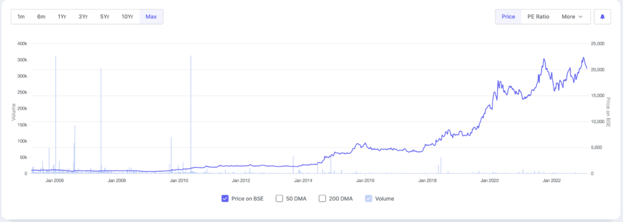Click the Jan 2016 axis label
Viewport: 623px width, 222px height.
(x=365, y=181)
